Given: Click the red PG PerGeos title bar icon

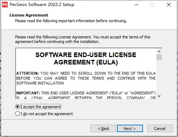Looking at the screenshot, I should (5, 5).
